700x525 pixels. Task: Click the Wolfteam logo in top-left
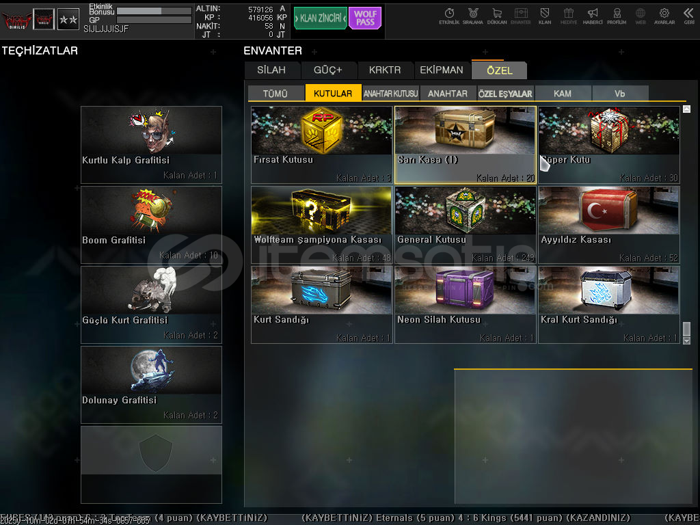17,20
